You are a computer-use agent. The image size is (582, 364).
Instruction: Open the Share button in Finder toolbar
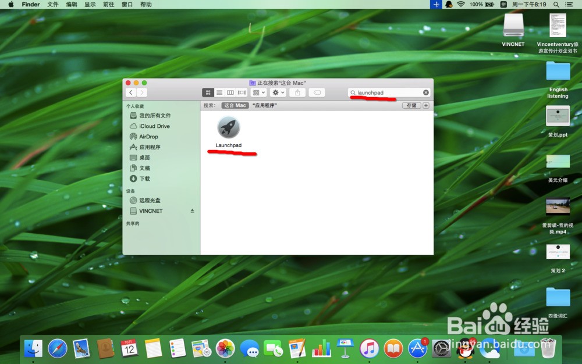click(297, 92)
